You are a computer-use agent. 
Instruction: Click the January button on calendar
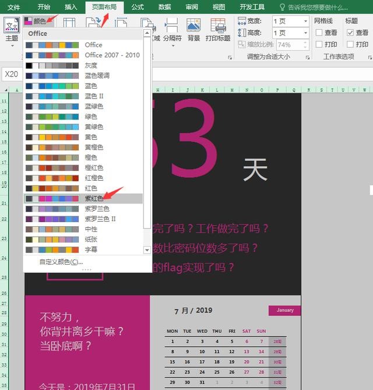tap(285, 310)
